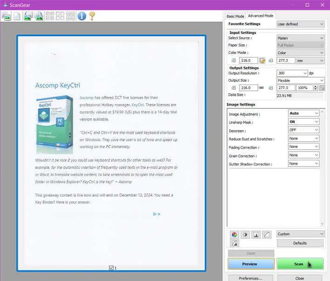Open the Reduce Dust and Scratches dropdown
This screenshot has height=281, width=330.
(x=303, y=138)
